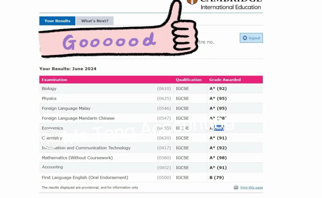Click the Your Results: June 2024 heading
This screenshot has width=322, height=198.
tap(68, 69)
